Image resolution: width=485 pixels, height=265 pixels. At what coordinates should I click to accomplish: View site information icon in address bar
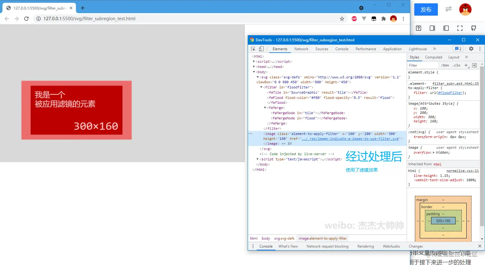pos(38,19)
